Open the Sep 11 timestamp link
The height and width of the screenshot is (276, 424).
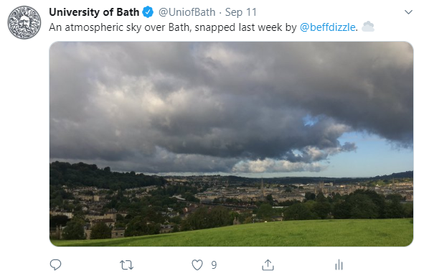pos(240,12)
